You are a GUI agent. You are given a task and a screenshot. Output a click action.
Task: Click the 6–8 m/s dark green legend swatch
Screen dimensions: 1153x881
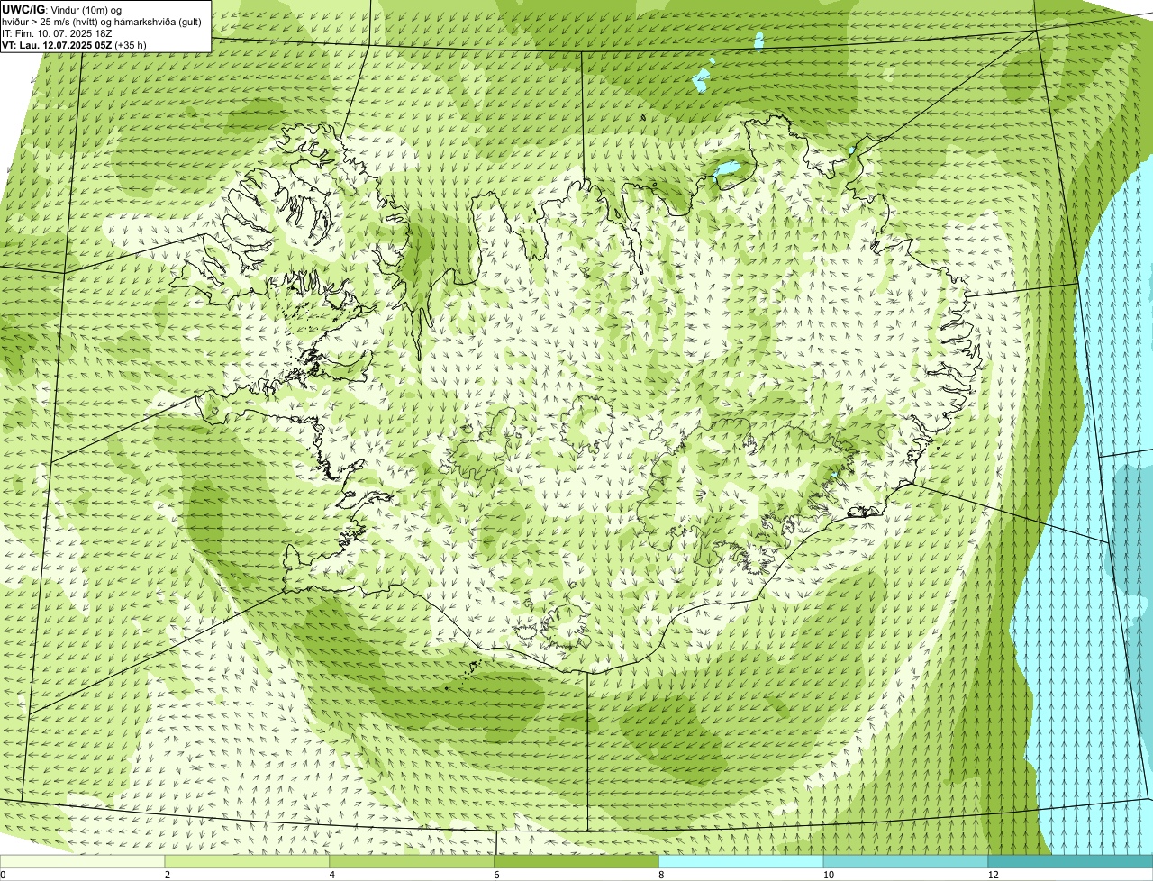pos(576,862)
